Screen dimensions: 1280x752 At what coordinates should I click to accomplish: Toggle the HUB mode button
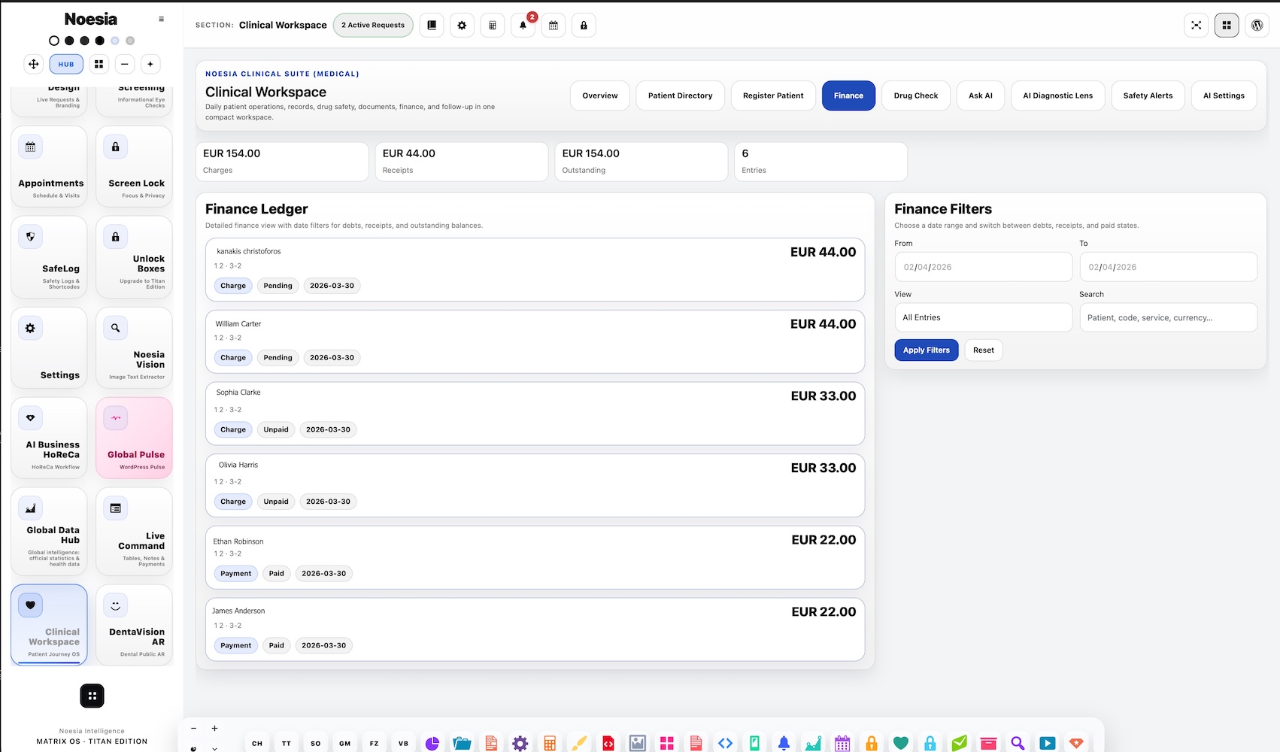[x=66, y=64]
